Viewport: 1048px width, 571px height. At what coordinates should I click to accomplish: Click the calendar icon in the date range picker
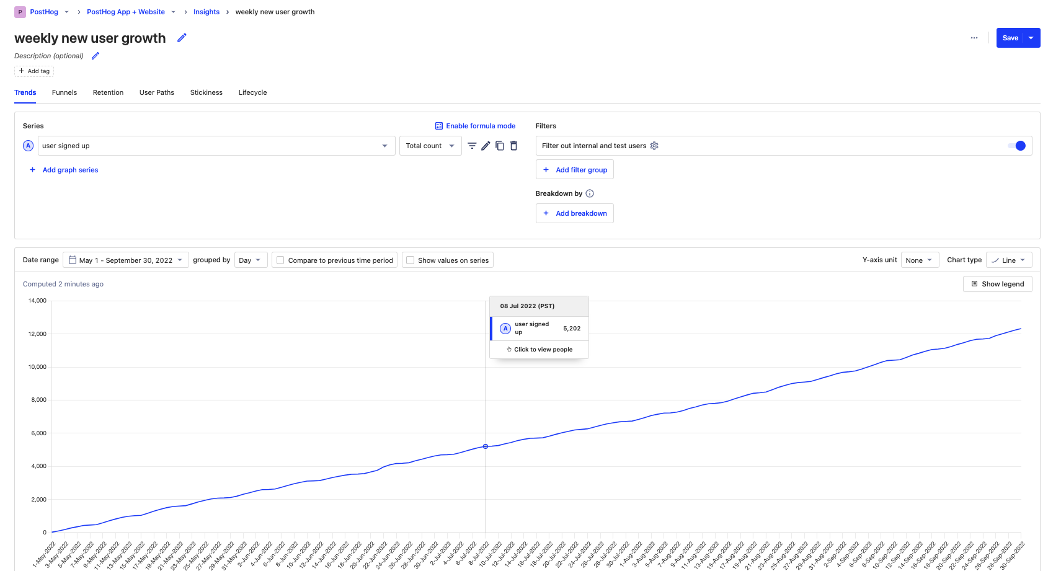pyautogui.click(x=73, y=260)
